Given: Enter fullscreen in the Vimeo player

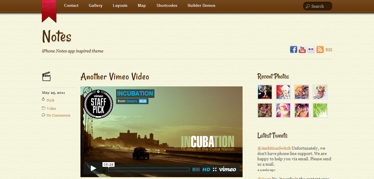Looking at the screenshot, I should coord(214,169).
